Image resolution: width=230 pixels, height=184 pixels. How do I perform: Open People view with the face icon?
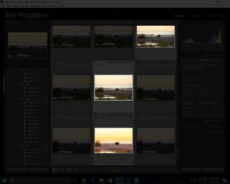coord(83,170)
